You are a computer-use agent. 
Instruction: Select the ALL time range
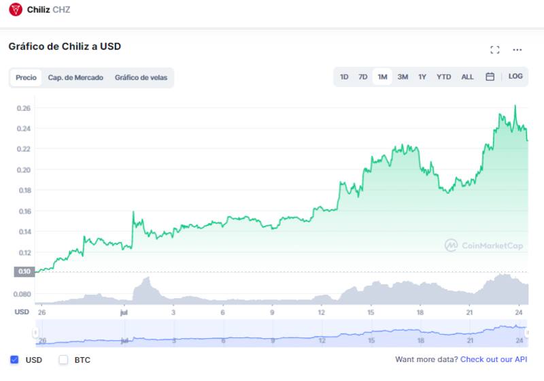(467, 77)
